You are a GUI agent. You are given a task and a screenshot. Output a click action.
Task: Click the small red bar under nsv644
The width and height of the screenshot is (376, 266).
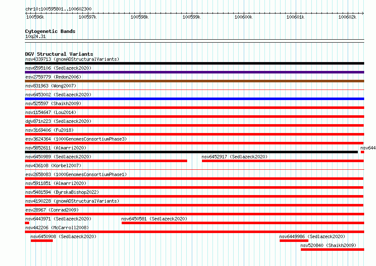pyautogui.click(x=362, y=152)
